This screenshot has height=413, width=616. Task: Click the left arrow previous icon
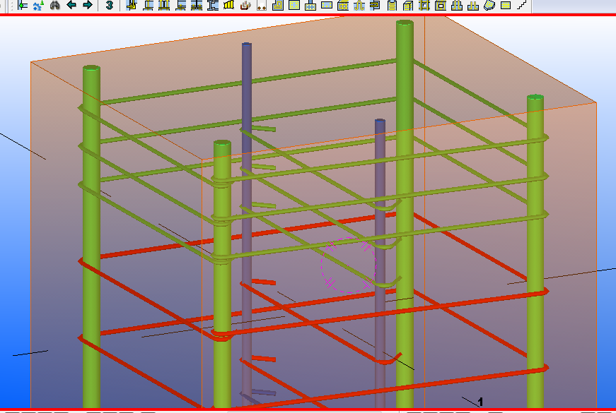pyautogui.click(x=71, y=5)
